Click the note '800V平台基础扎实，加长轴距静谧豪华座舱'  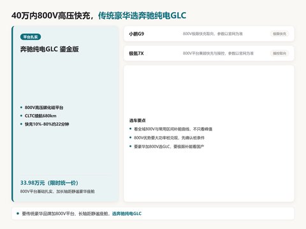pyautogui.click(x=57, y=191)
